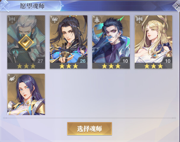This screenshot has width=180, height=142.
Task: Click the level 26 badge on the second card
Action: click(83, 61)
